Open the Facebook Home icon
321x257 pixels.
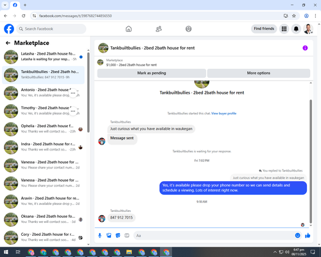click(x=128, y=29)
